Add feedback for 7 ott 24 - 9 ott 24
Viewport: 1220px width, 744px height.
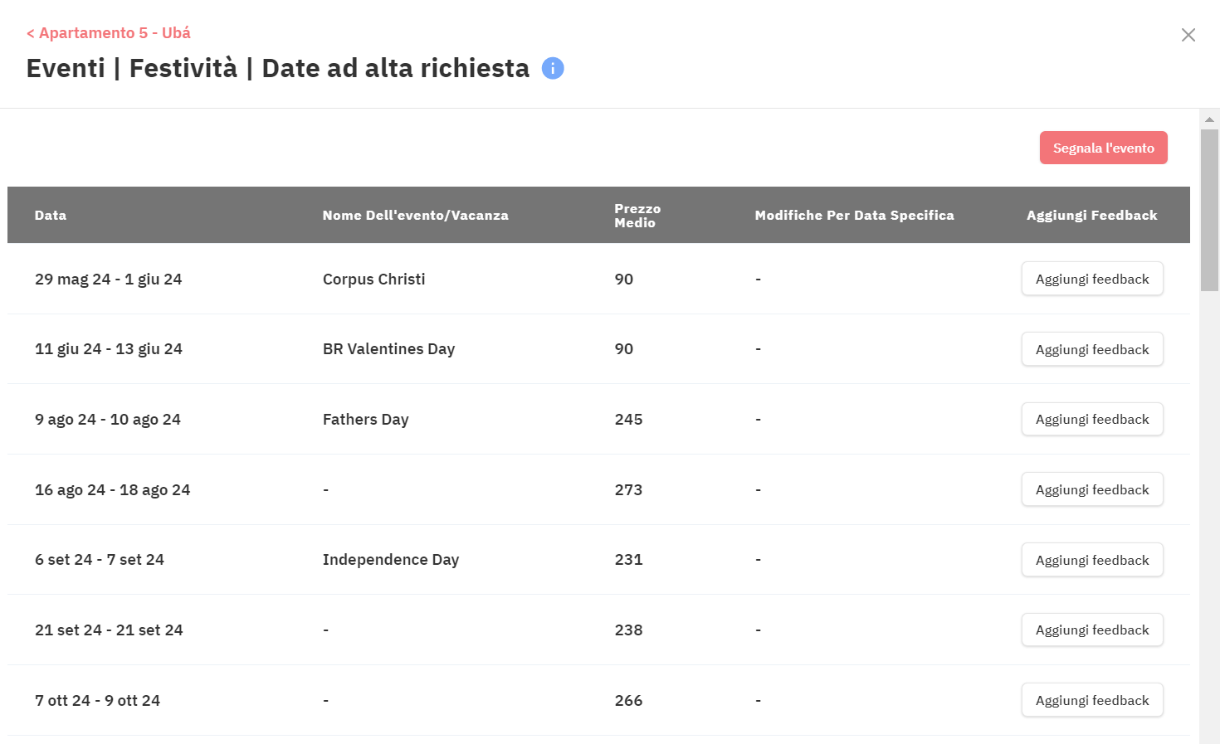pos(1092,700)
